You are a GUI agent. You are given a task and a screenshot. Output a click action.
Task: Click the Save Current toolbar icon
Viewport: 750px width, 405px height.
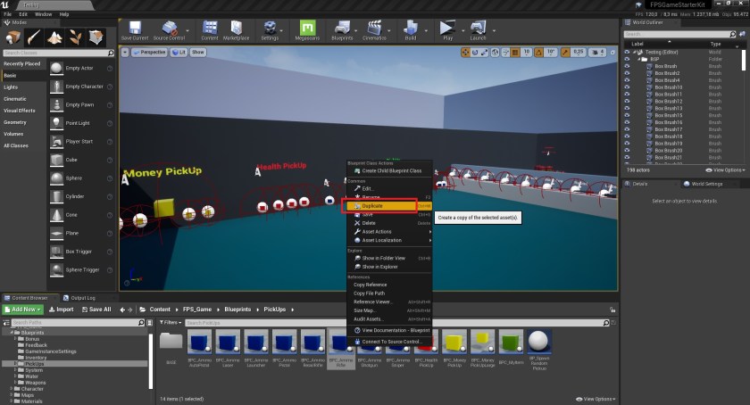pos(134,29)
